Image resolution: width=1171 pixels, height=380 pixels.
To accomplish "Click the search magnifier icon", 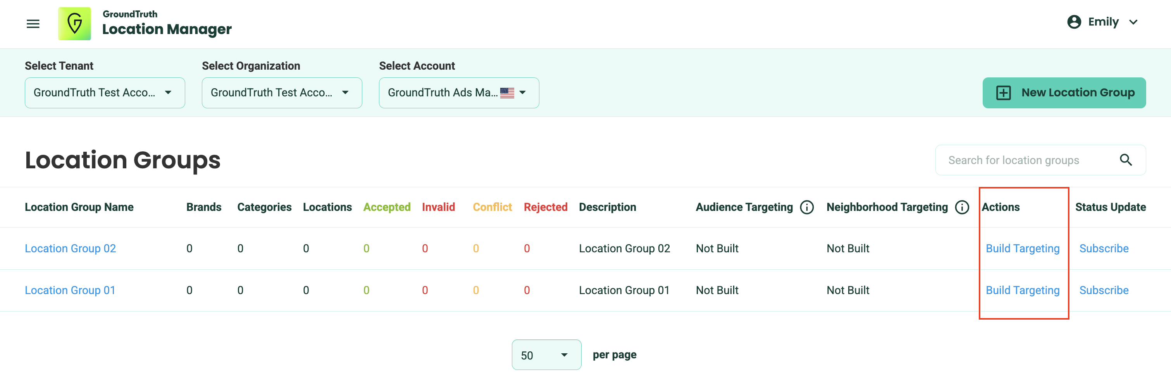I will click(1126, 160).
